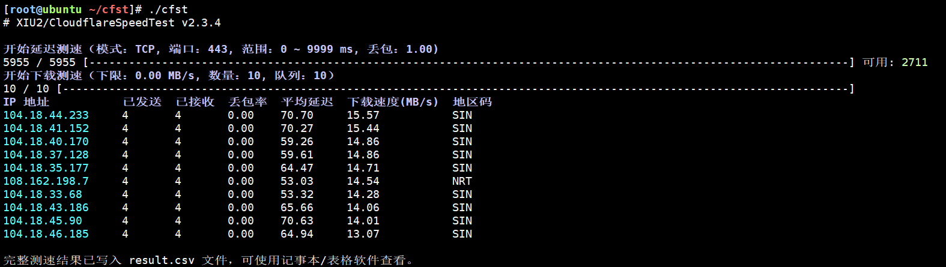Screen dimensions: 946x267
Task: Select IP address 108.162.198.7
Action: [46, 181]
